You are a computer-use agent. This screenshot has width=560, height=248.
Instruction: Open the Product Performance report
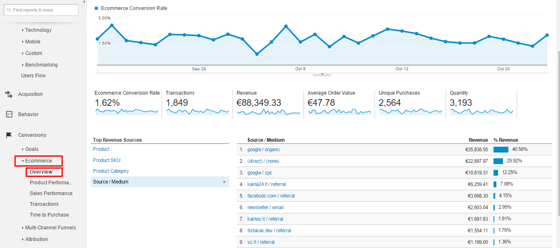click(51, 183)
